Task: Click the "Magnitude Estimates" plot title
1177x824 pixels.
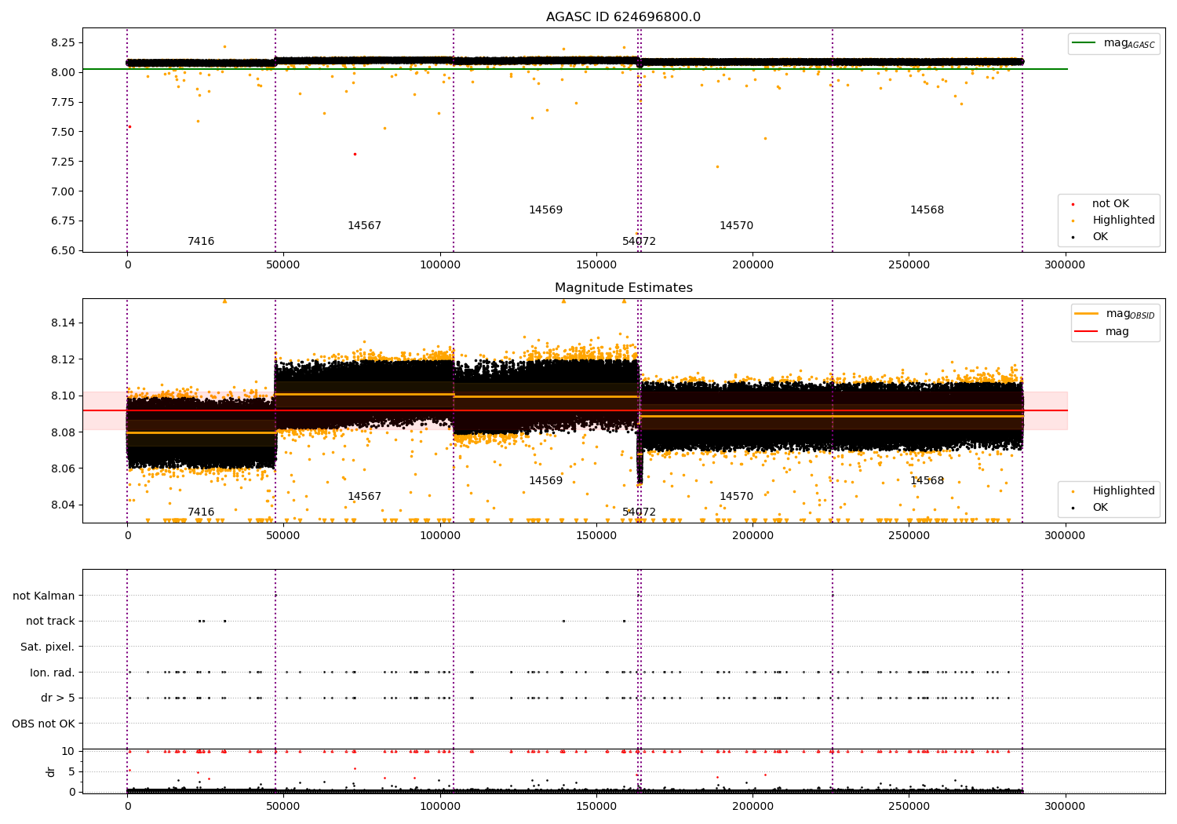Action: pos(623,288)
